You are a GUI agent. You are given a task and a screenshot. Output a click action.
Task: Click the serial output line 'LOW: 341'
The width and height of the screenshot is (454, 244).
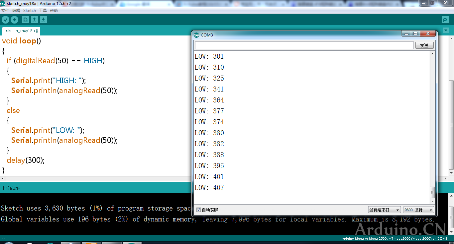coord(209,89)
